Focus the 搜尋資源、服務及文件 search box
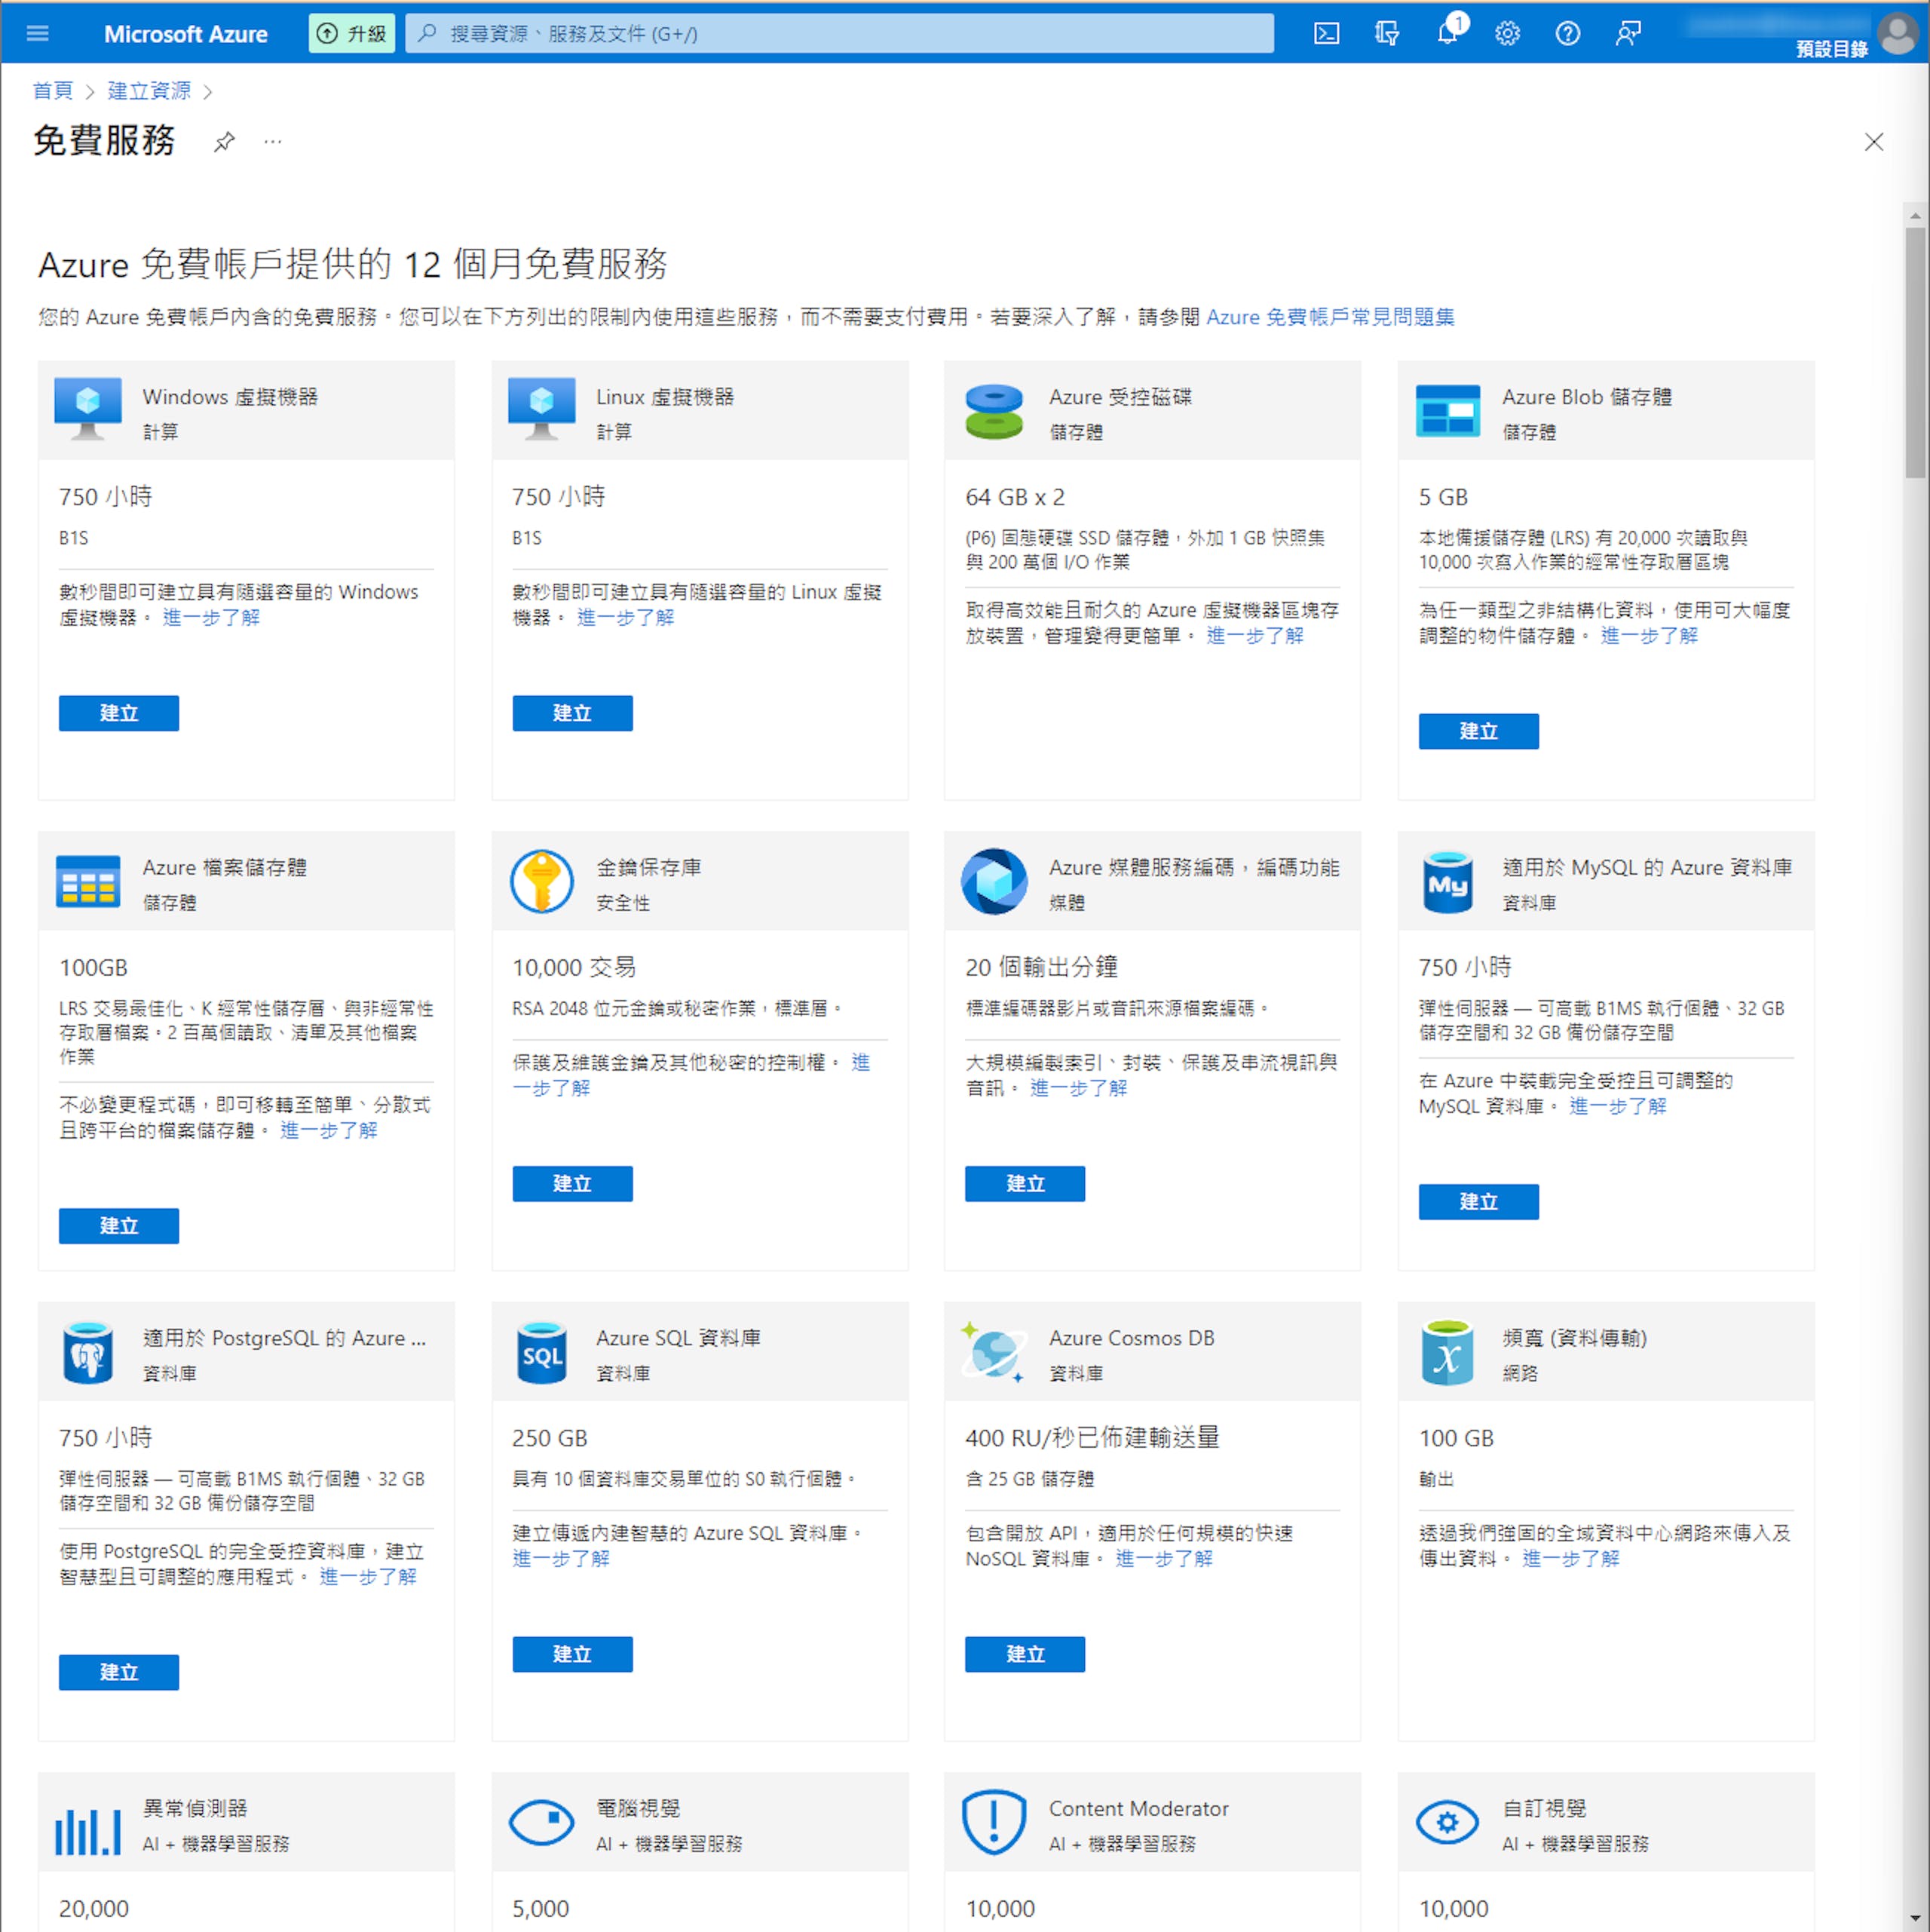This screenshot has height=1932, width=1930. pyautogui.click(x=839, y=33)
